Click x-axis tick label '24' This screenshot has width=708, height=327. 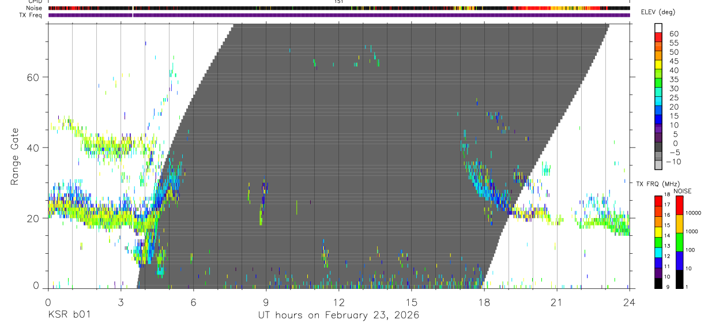pos(629,303)
